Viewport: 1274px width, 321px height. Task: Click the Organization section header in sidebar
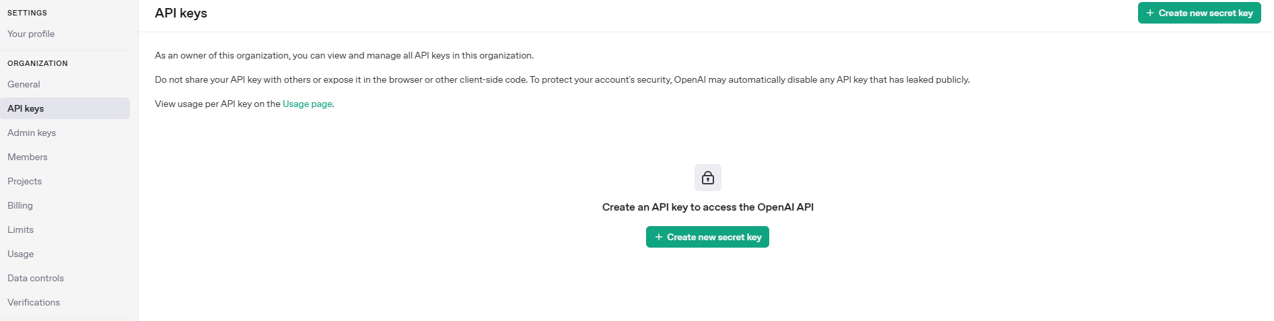(38, 63)
